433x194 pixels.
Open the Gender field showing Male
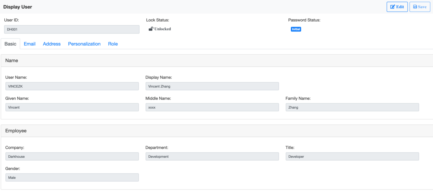point(72,178)
